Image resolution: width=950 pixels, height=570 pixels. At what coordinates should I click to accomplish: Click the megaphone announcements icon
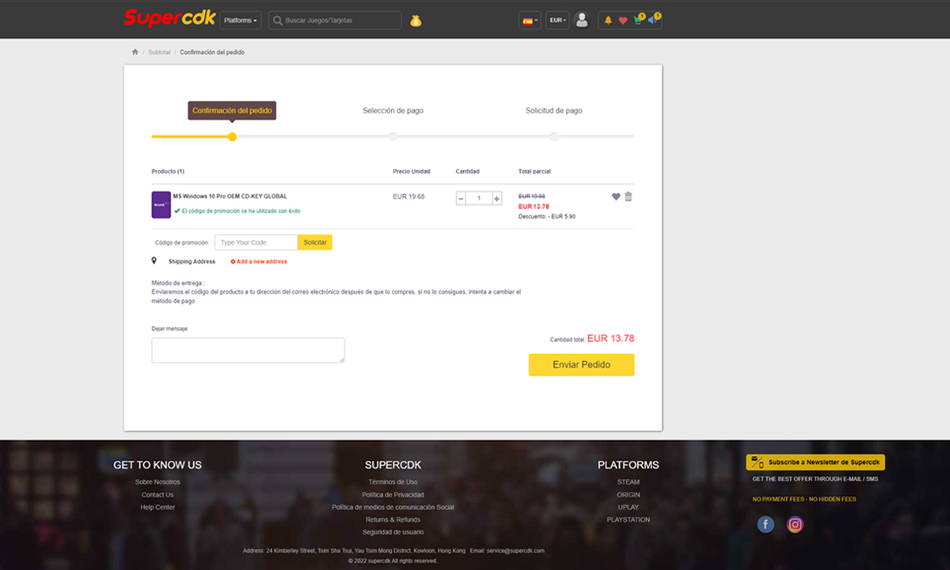click(x=652, y=21)
